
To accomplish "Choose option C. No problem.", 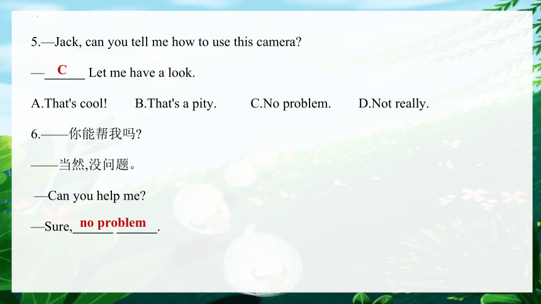I will coord(291,104).
